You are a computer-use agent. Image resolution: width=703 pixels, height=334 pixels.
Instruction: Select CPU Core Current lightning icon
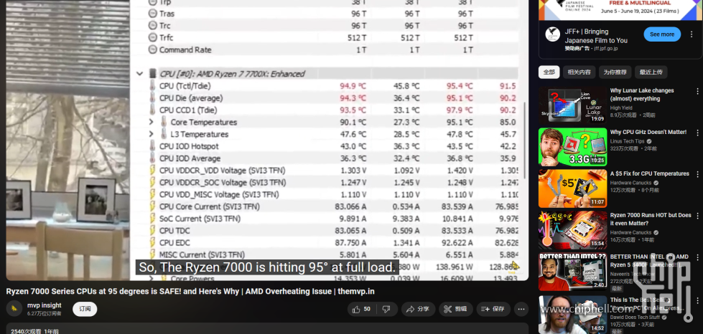[153, 206]
